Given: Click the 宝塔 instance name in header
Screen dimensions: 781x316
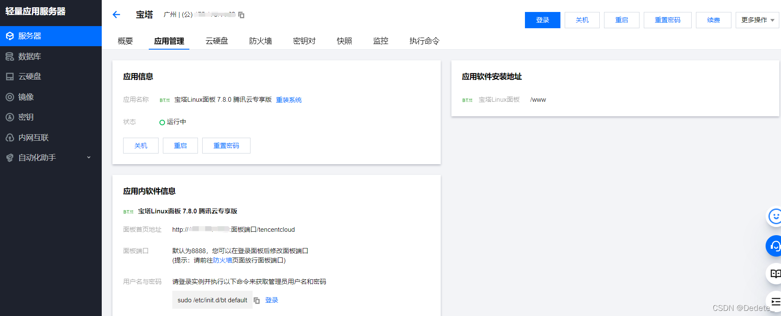Looking at the screenshot, I should (x=144, y=15).
